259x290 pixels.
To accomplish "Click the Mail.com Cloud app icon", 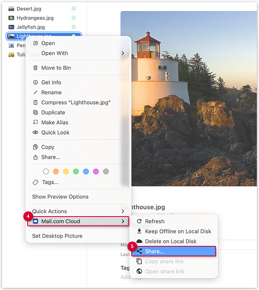I will coord(36,221).
